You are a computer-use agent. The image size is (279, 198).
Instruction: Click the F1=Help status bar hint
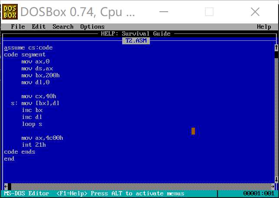point(71,194)
